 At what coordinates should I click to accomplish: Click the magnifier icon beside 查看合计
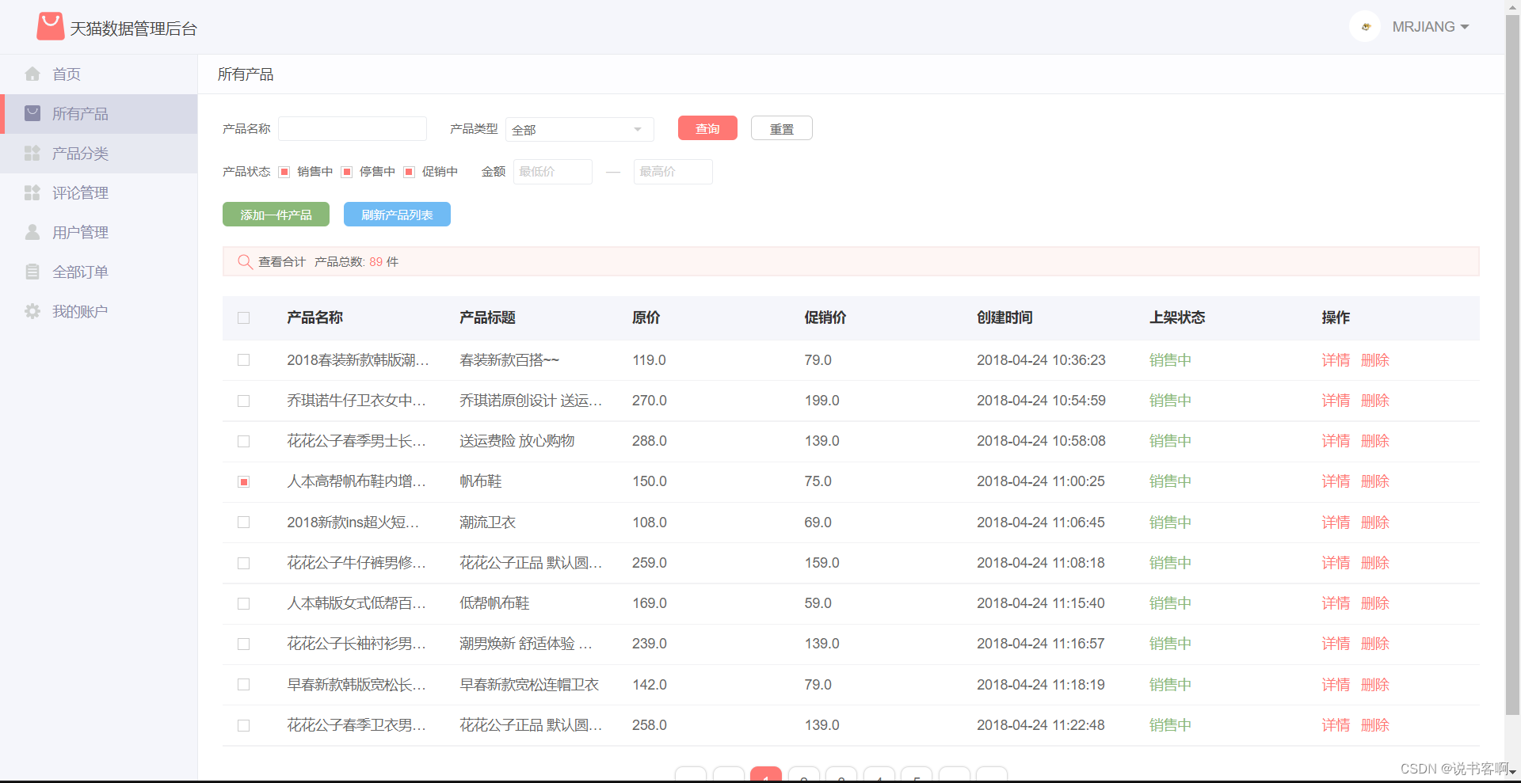click(x=246, y=261)
